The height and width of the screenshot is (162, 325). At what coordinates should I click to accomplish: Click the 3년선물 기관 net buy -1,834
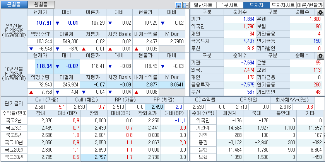[x=240, y=19]
